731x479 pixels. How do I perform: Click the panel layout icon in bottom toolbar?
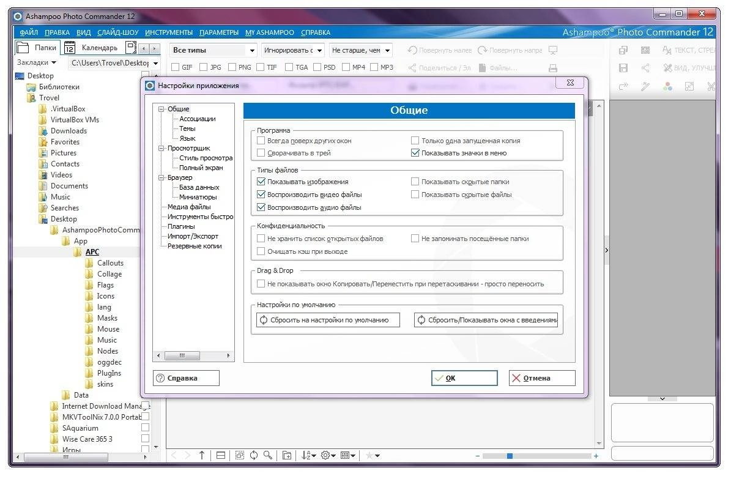point(220,455)
